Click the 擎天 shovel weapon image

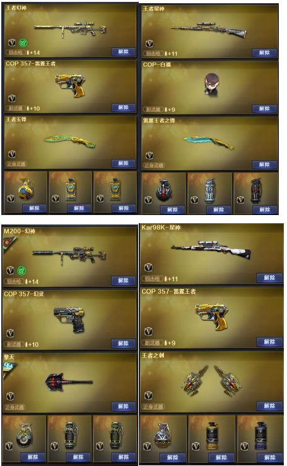pos(69,382)
